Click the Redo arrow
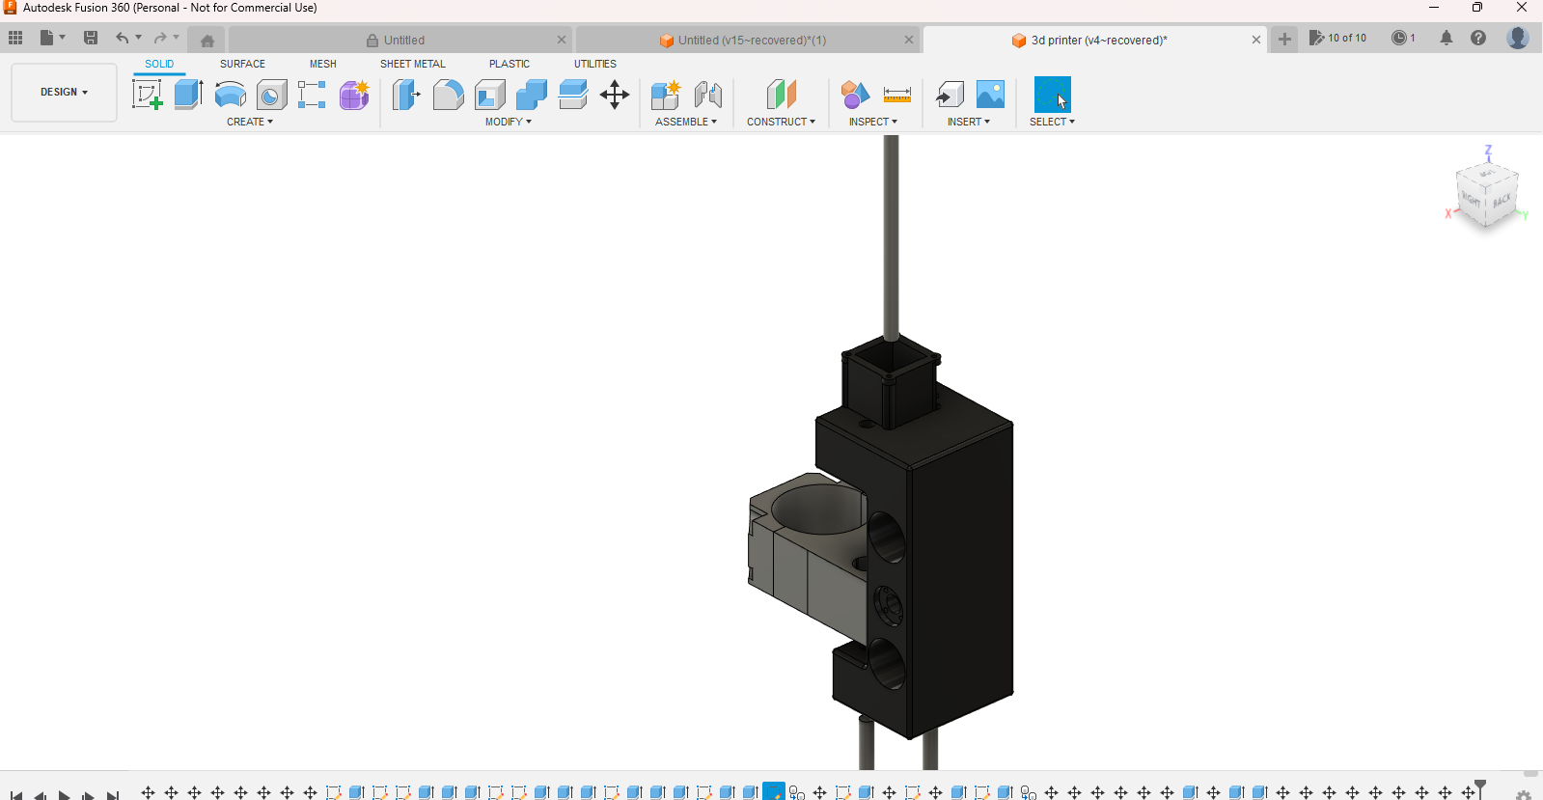Screen dimensions: 1543x800 pos(160,38)
